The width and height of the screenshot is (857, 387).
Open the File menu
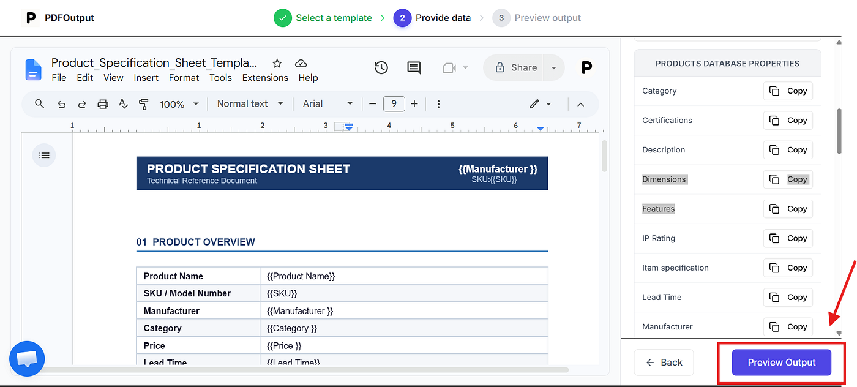[x=59, y=78]
